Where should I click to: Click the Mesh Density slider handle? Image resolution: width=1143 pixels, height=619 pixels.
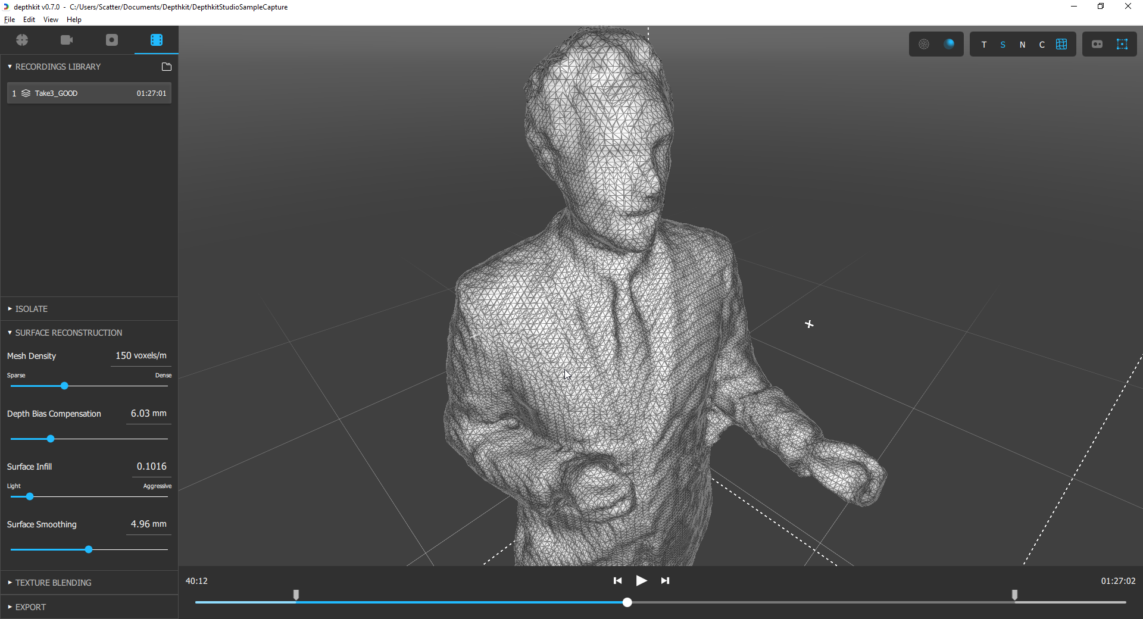(64, 386)
